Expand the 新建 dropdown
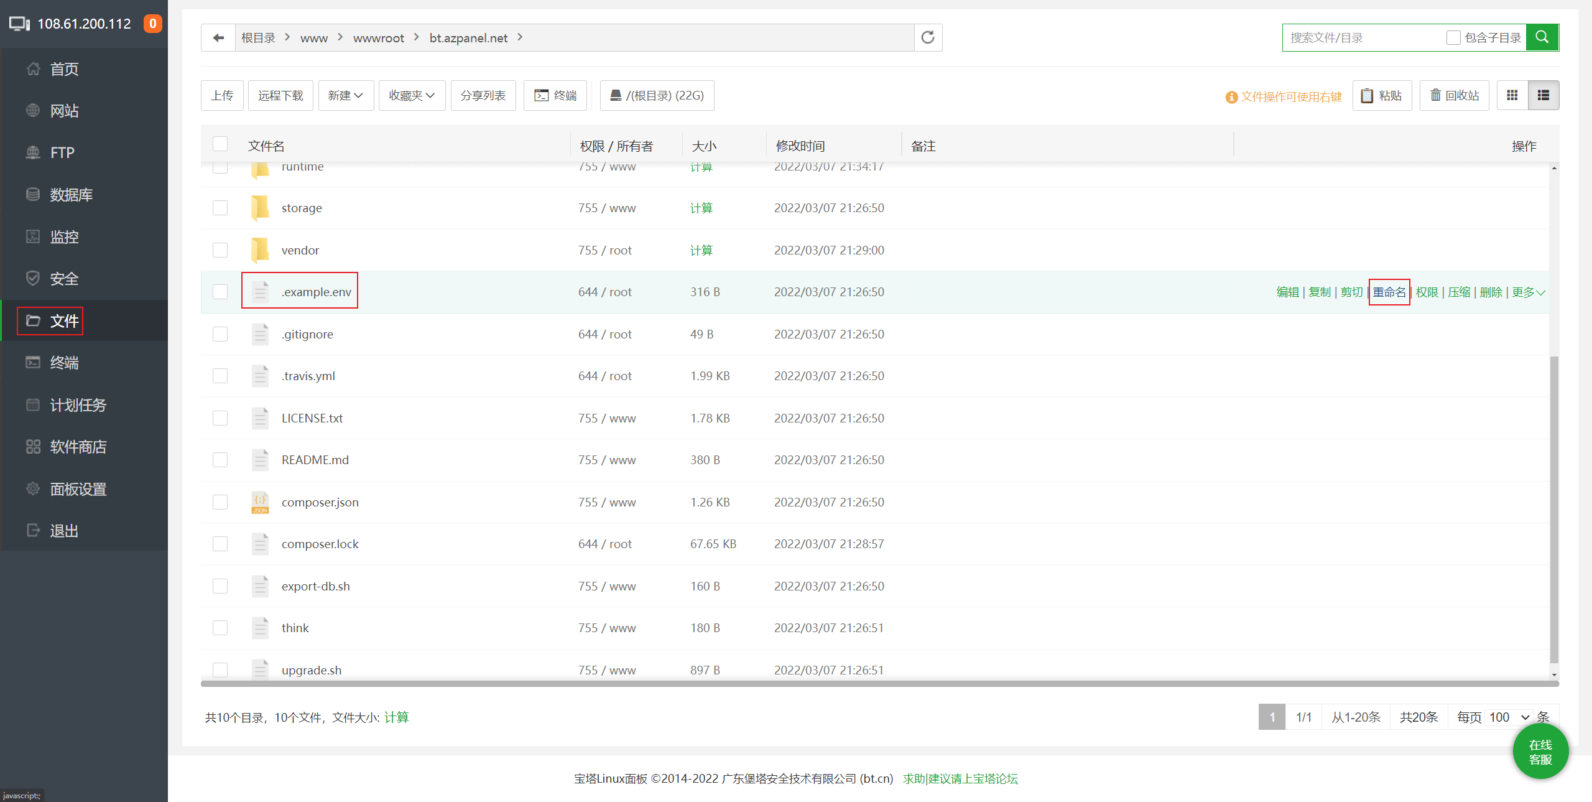 coord(346,95)
